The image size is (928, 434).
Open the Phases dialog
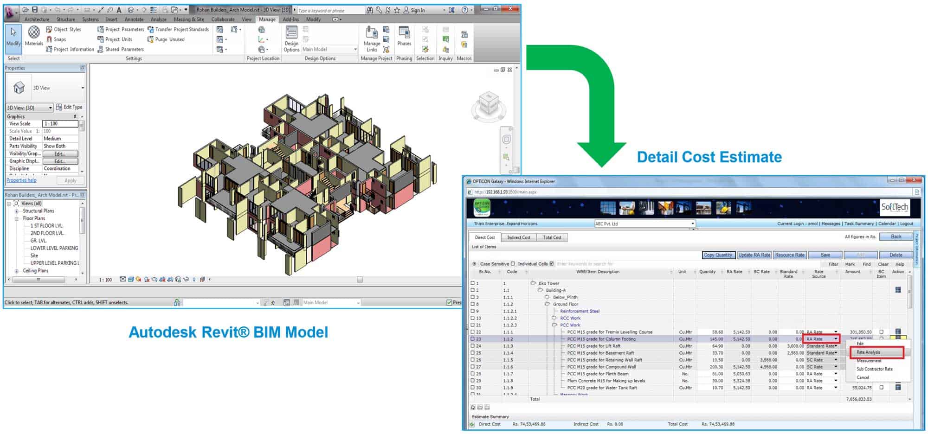point(404,36)
